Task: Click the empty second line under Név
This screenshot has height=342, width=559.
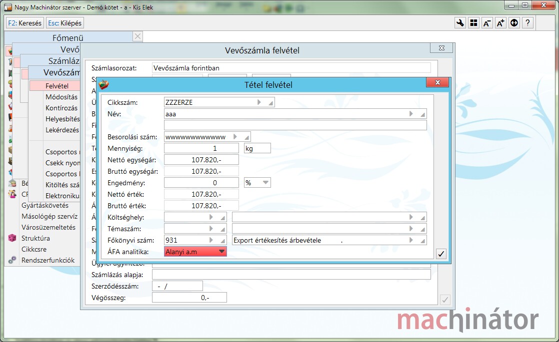Action: [x=295, y=125]
